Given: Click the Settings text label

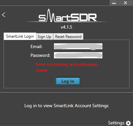Looking at the screenshot, I should click(116, 123).
